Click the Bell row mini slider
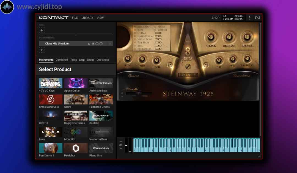 [158, 46]
